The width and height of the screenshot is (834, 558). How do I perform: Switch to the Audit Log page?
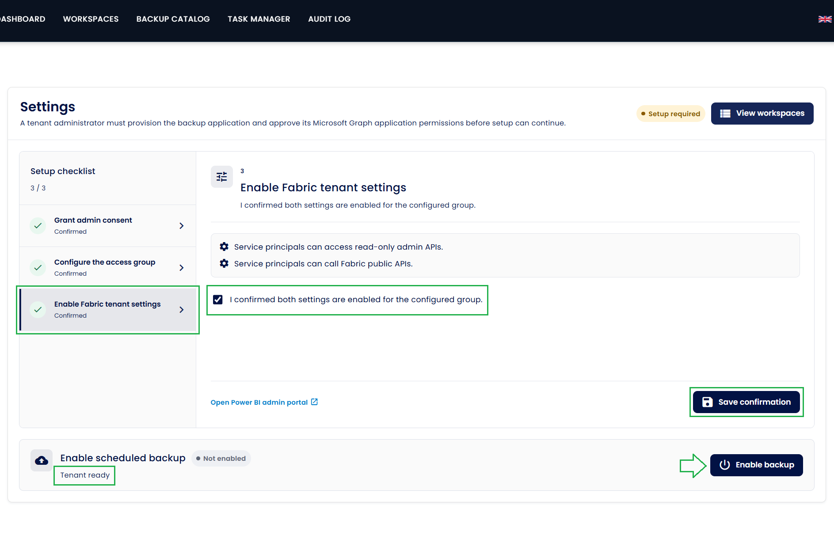click(x=329, y=19)
